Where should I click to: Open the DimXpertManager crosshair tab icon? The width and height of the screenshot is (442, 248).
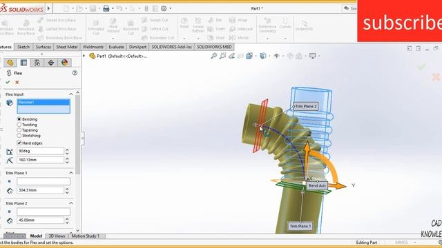click(x=51, y=63)
